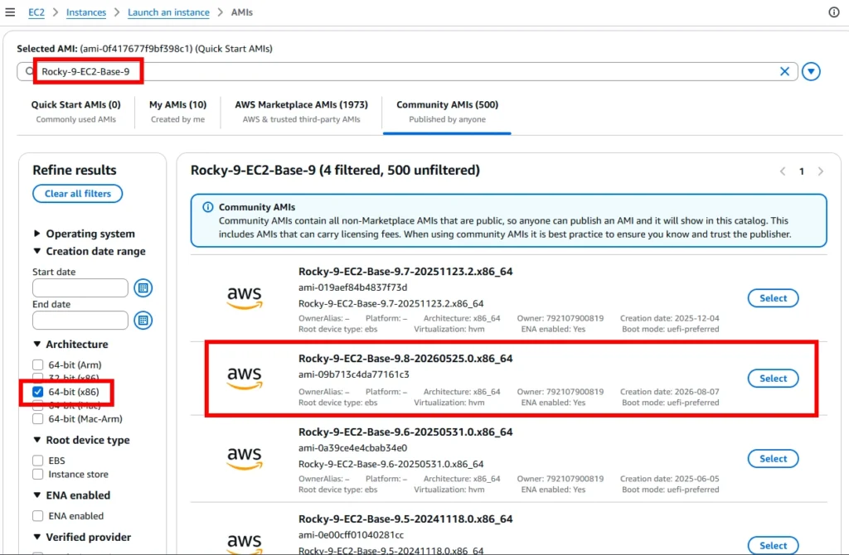Click Creation date: 2025-12-04 text
This screenshot has height=555, width=849.
pyautogui.click(x=669, y=318)
